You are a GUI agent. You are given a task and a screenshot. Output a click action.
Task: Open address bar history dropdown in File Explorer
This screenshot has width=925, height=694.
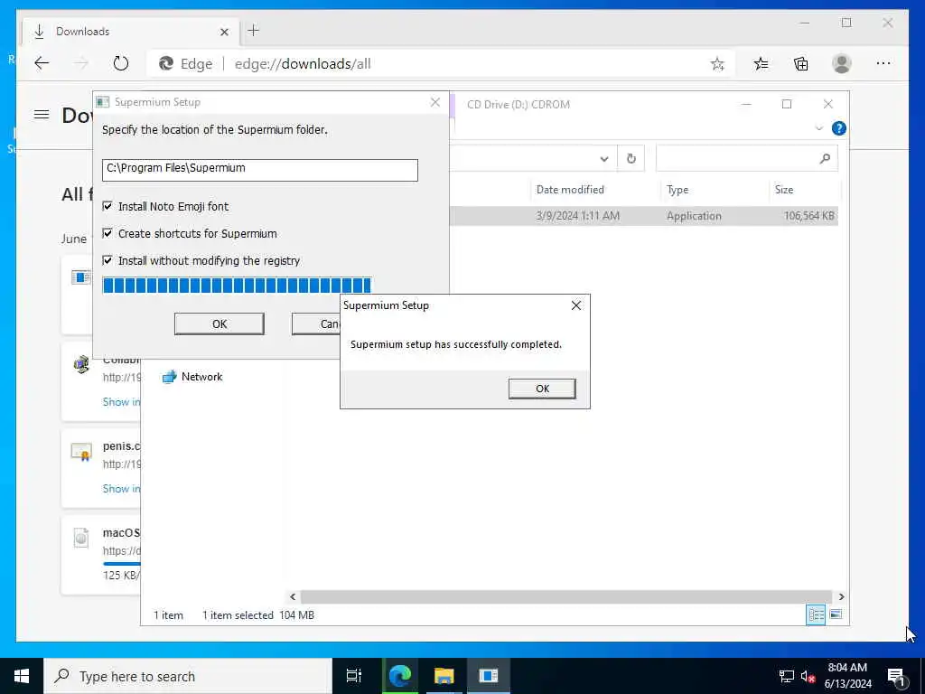[604, 159]
